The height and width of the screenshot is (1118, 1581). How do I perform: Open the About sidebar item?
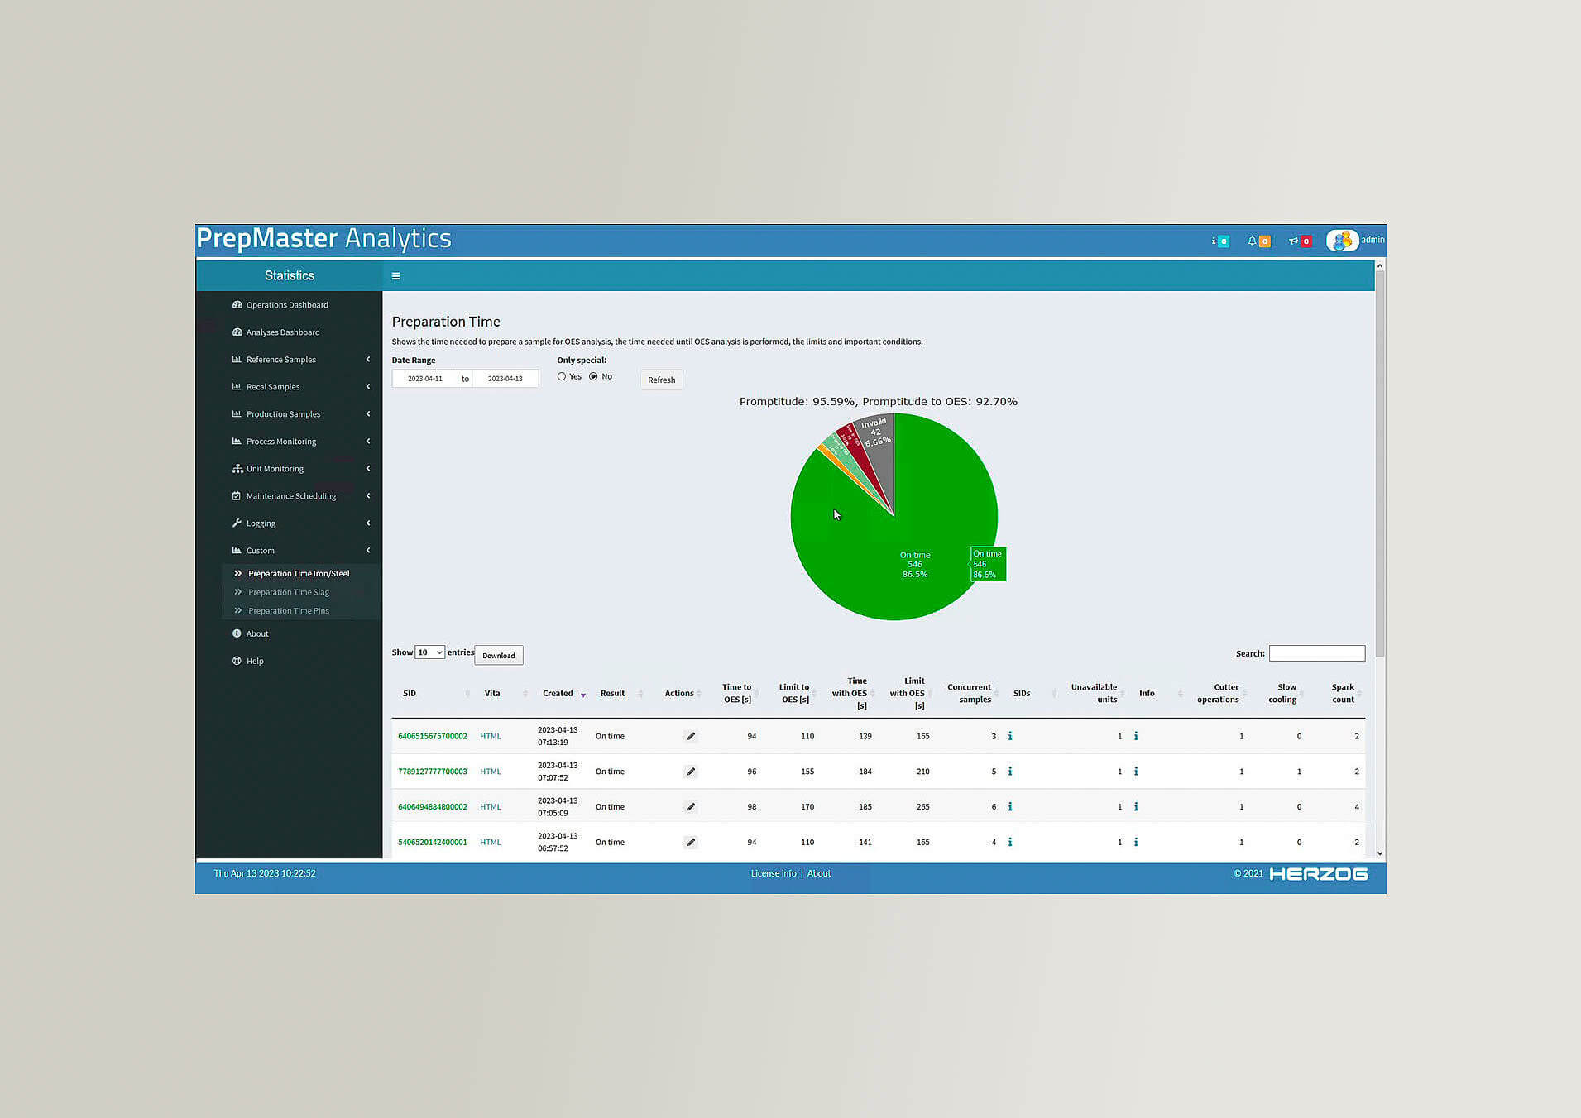tap(257, 634)
